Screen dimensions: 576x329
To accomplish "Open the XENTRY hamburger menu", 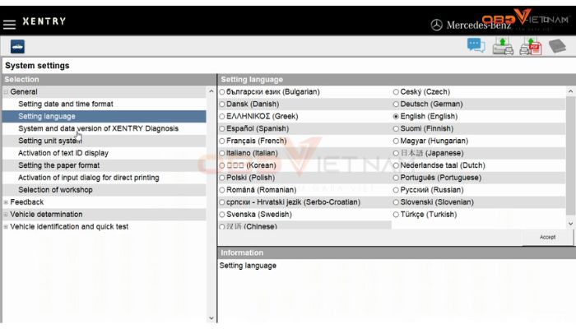I will tap(9, 25).
